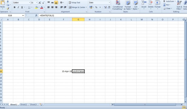
Task: Click the Percent Style icon
Action: 96,8
